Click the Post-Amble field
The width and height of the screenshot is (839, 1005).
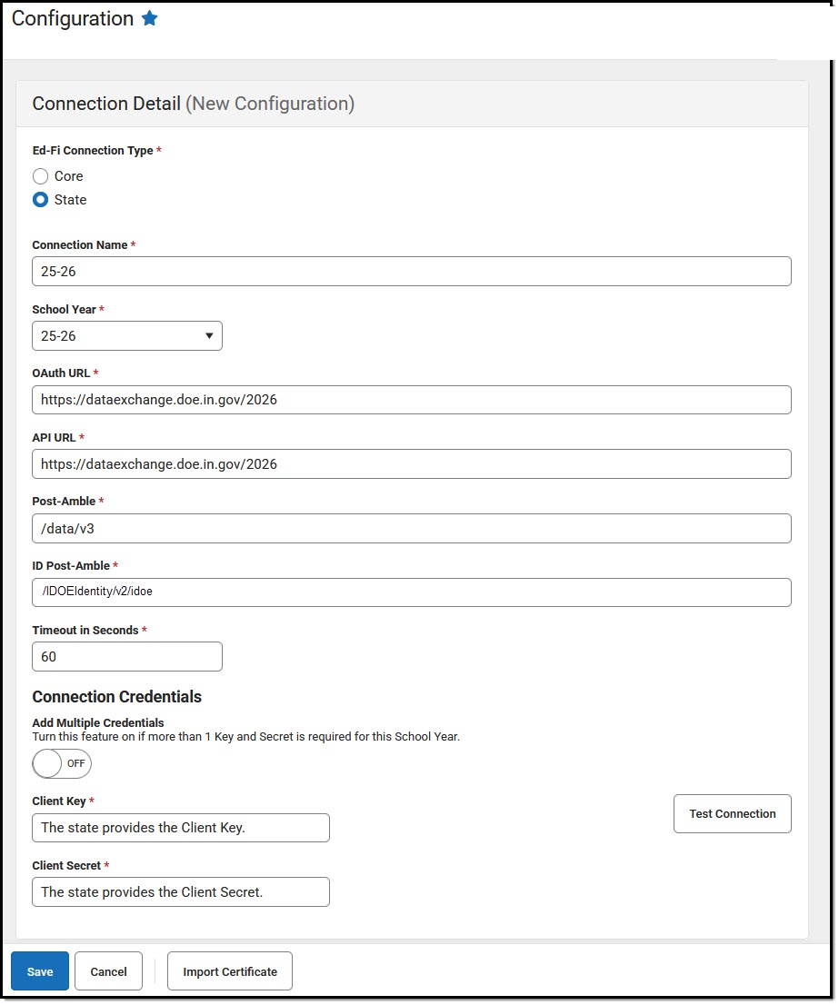coord(411,529)
